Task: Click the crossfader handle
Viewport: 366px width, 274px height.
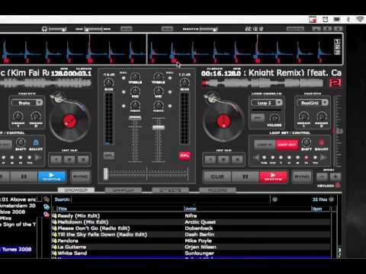Action: [106, 174]
